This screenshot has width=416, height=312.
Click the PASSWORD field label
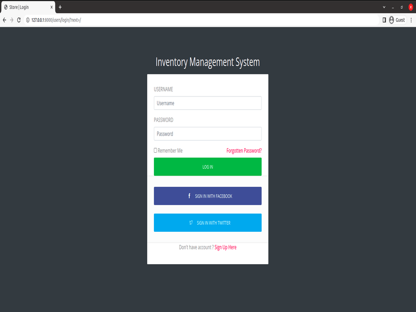coord(163,120)
